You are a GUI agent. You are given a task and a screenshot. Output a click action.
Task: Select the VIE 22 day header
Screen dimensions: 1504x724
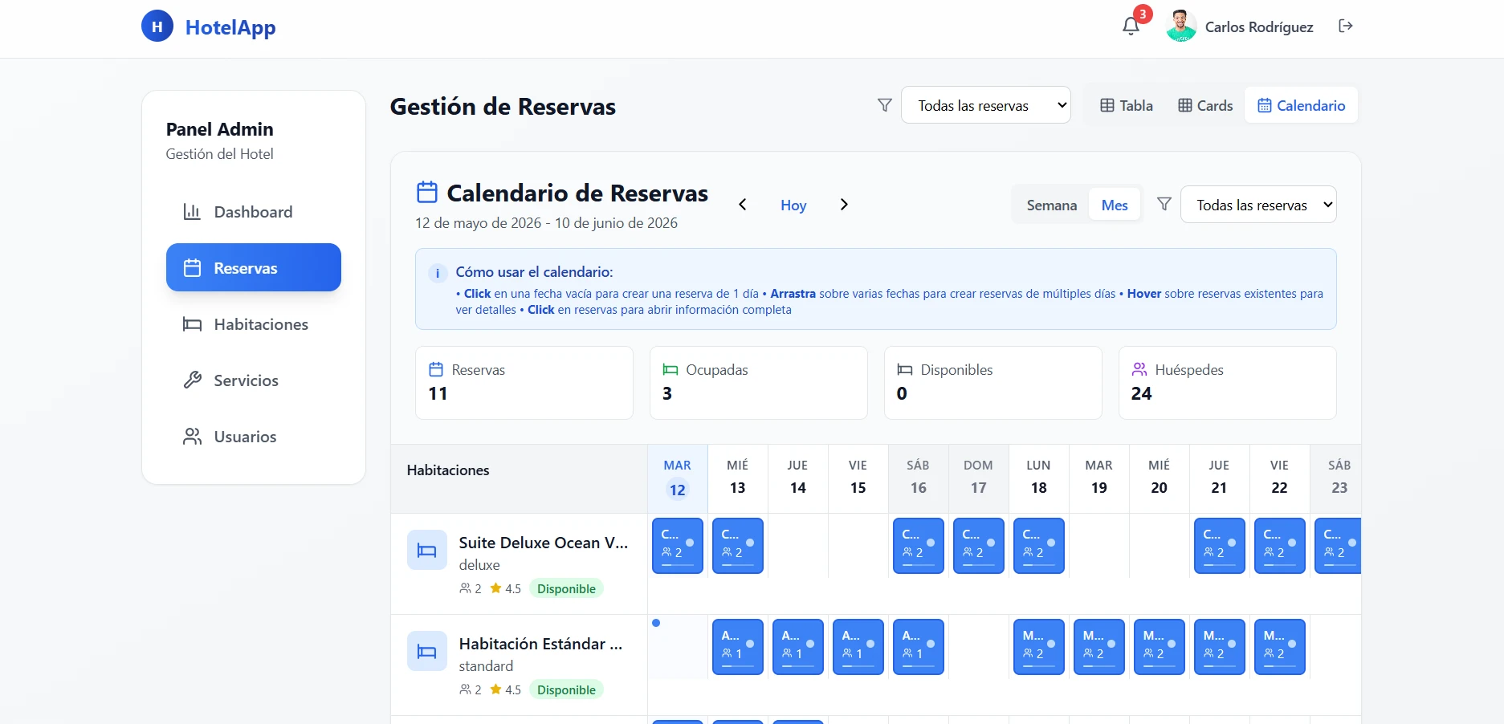point(1280,478)
